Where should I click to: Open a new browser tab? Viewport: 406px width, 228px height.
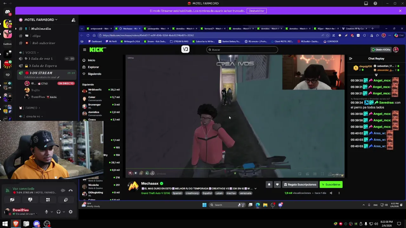[372, 28]
